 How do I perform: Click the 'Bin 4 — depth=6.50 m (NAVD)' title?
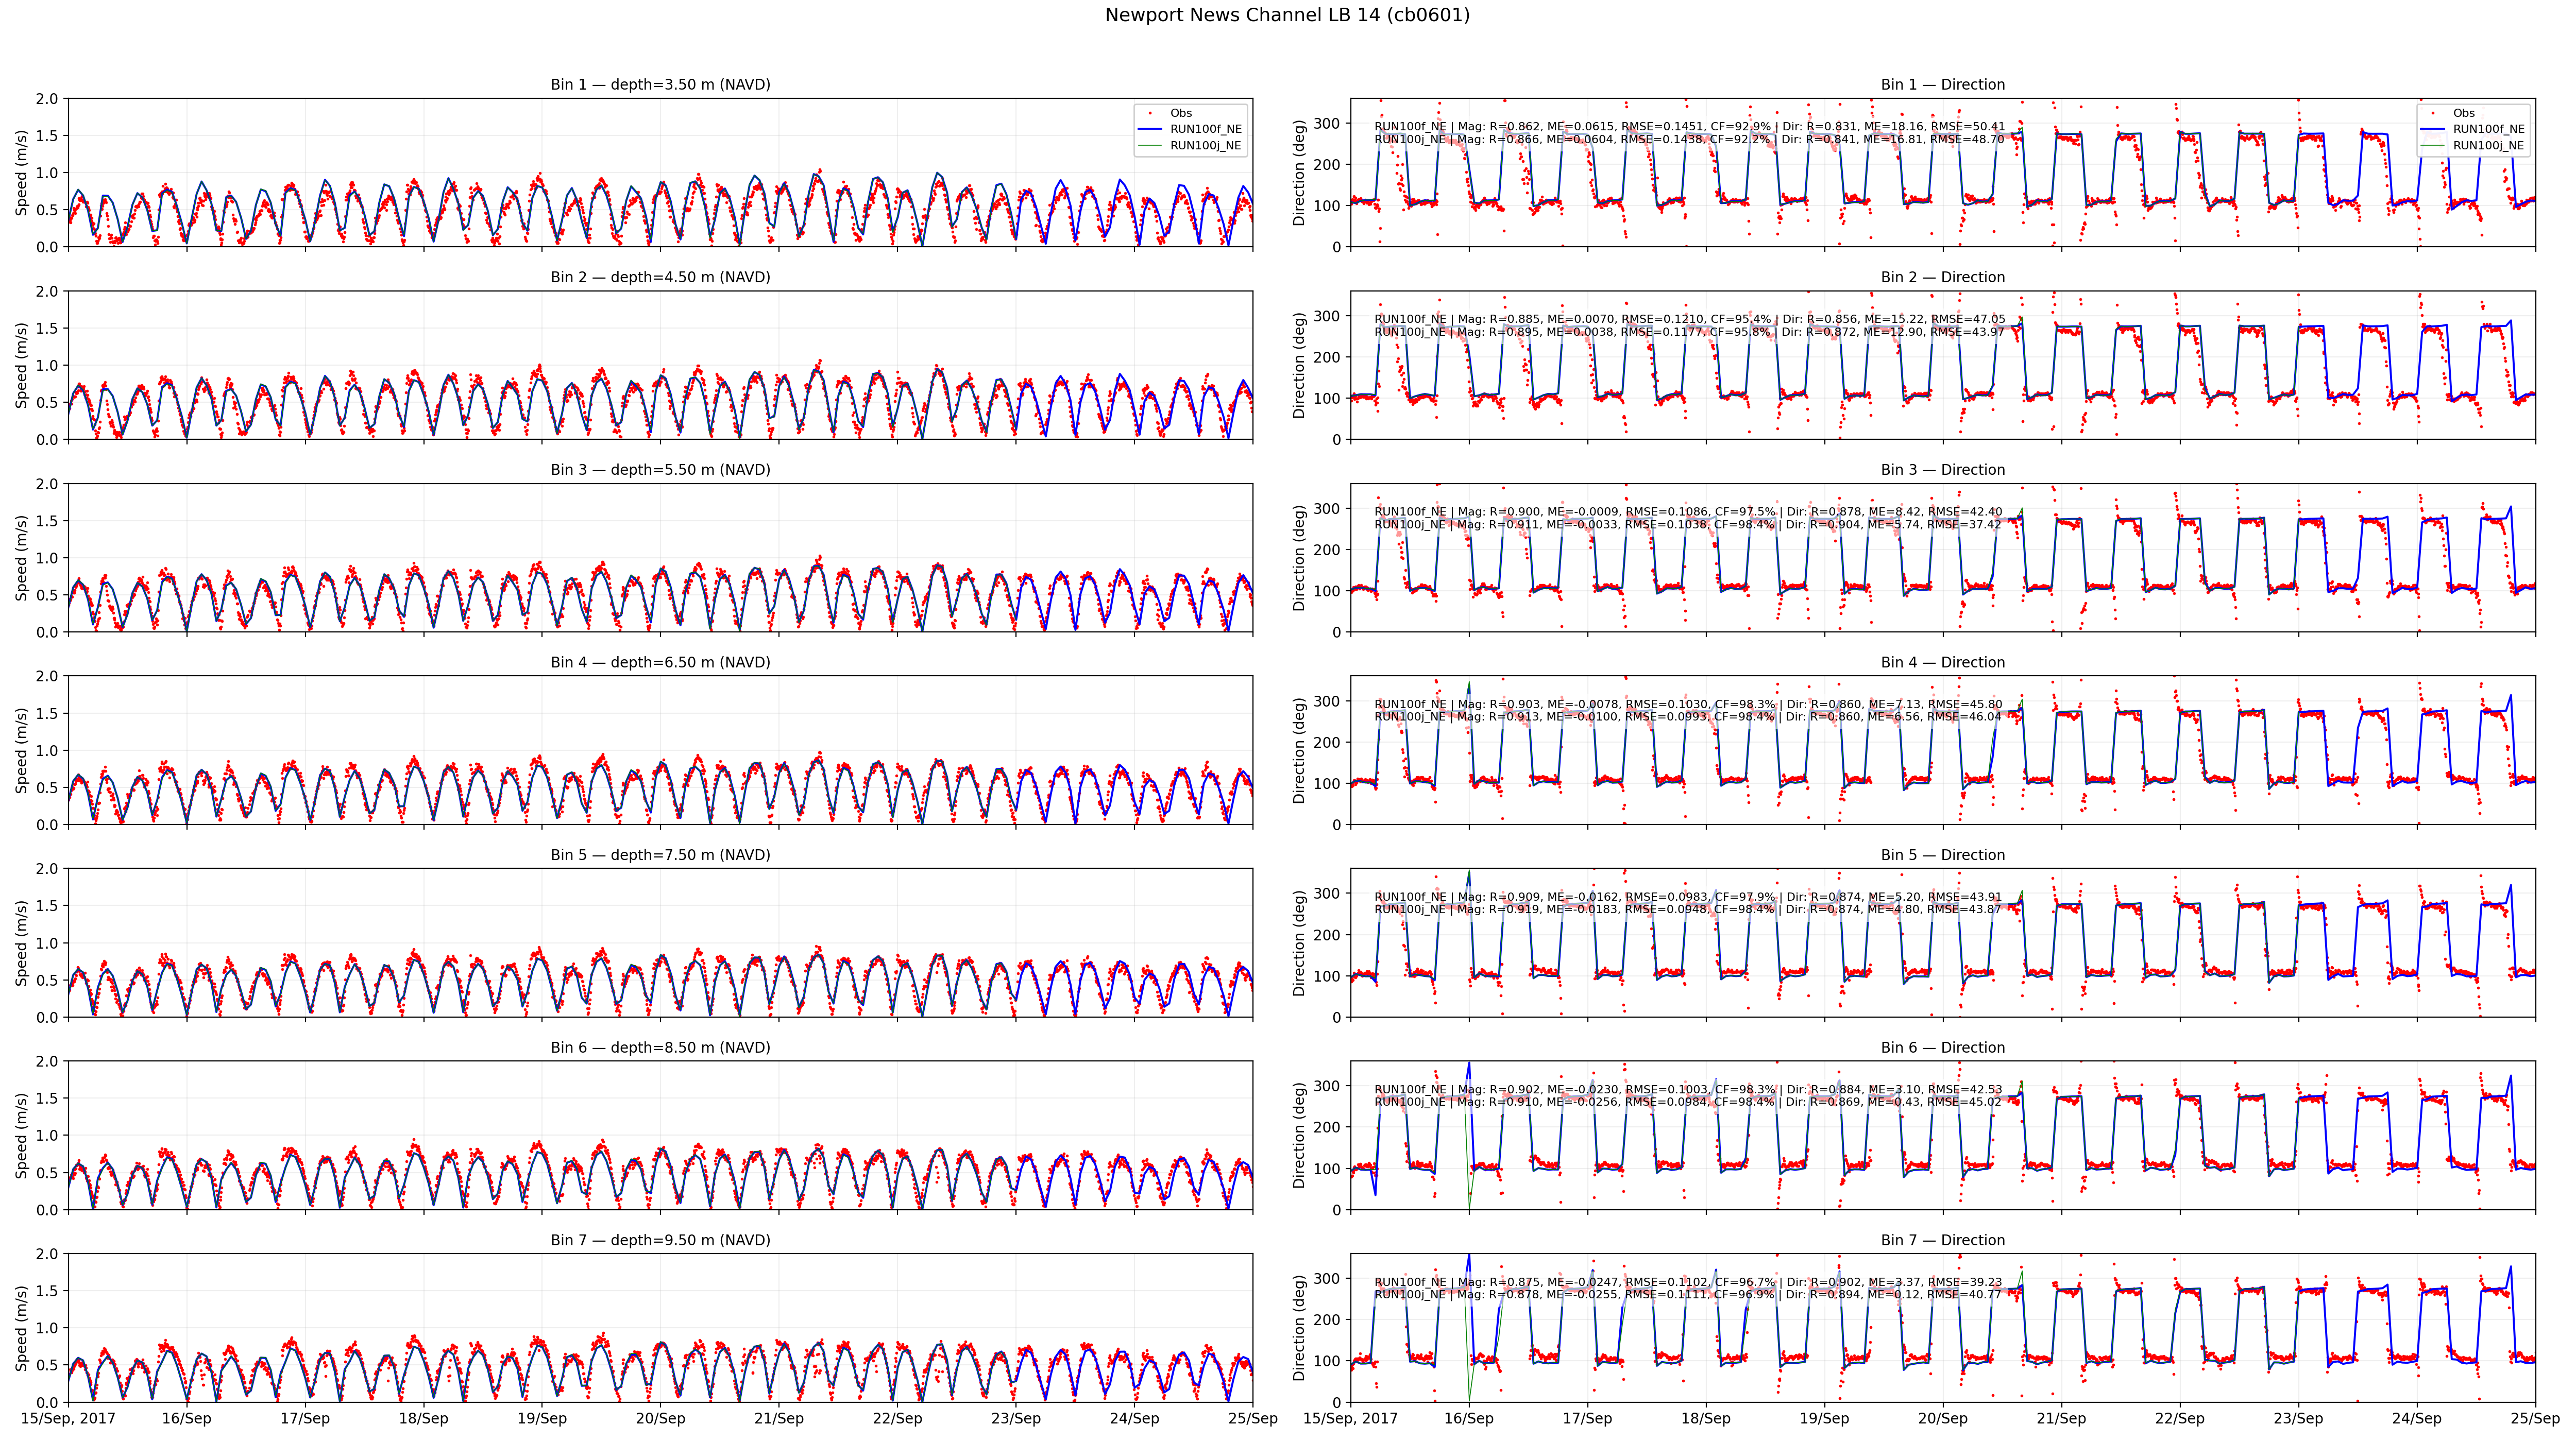pos(660,662)
